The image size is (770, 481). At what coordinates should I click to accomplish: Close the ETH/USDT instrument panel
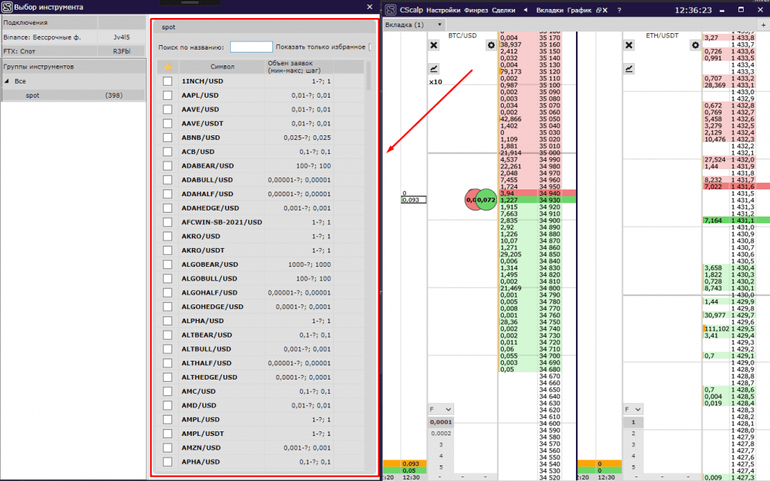coord(629,45)
